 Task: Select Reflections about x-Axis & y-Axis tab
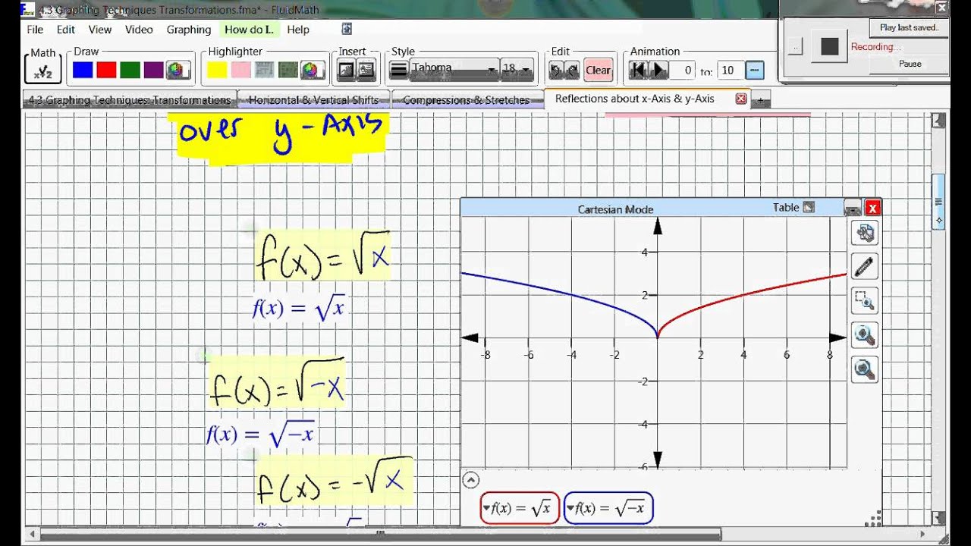coord(635,99)
